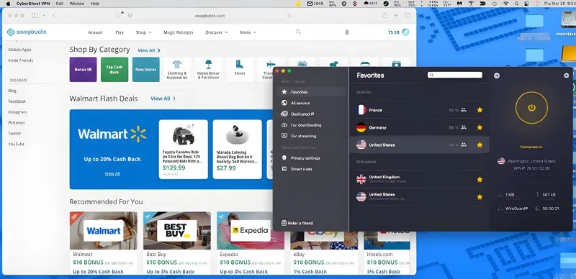The width and height of the screenshot is (576, 279).
Task: Go to Answer in Swagbucks nav
Action: 95,32
